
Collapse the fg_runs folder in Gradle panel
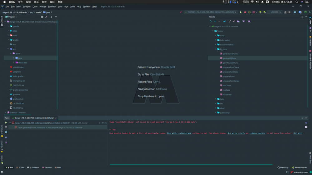click(215, 49)
